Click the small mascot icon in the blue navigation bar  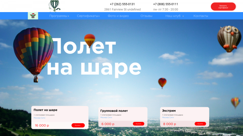click(x=33, y=16)
